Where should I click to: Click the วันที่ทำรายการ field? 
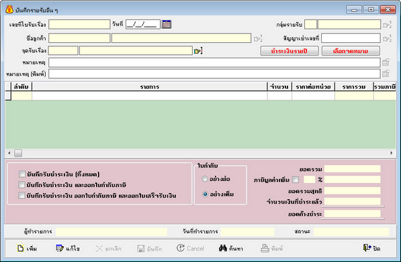tap(248, 232)
